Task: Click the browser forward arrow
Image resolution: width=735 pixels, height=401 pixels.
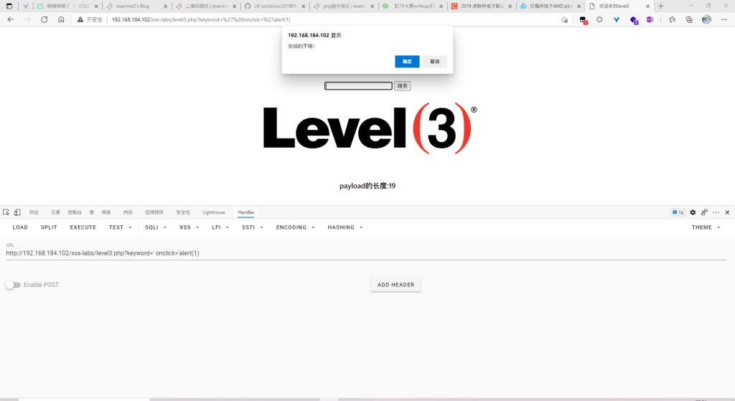Action: [27, 19]
